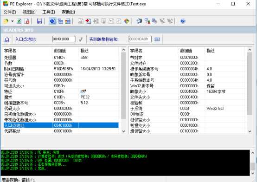257x182 pixels.
Task: Select the 魔术 PE32 row
Action: [x=61, y=97]
